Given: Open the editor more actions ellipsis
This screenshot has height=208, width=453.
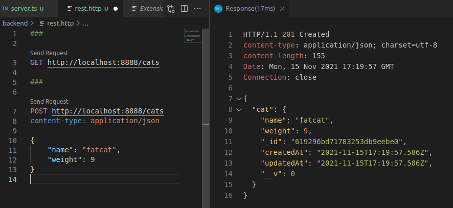Looking at the screenshot, I should point(197,9).
